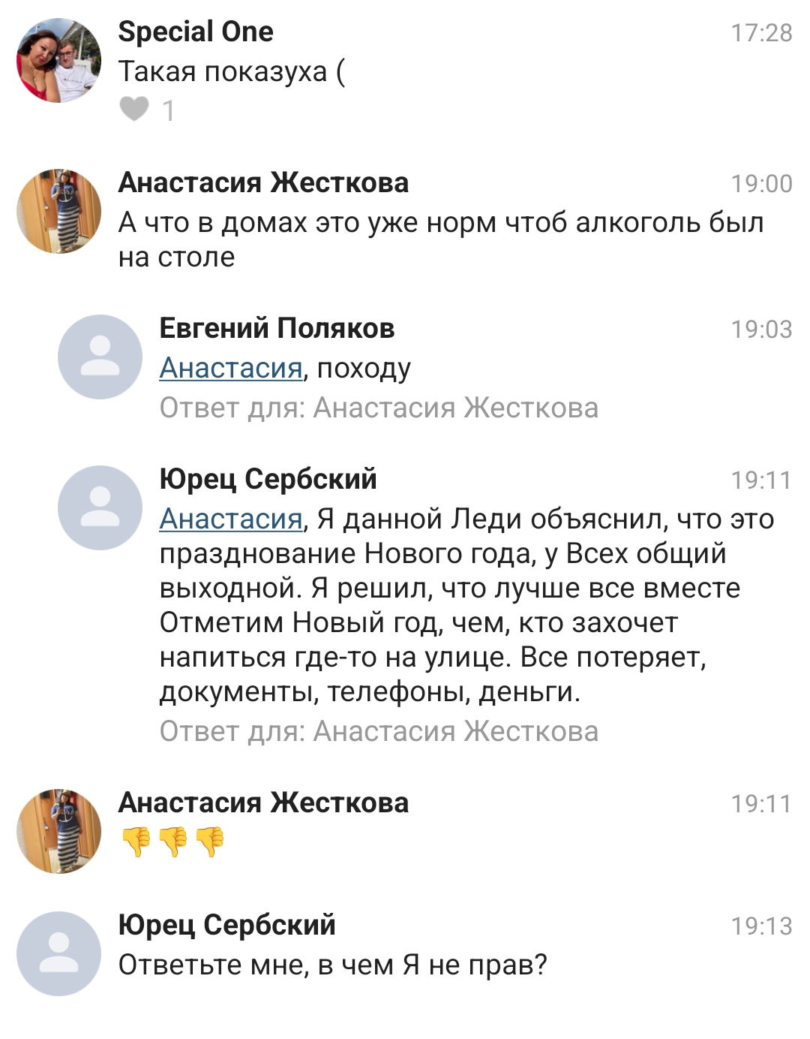
Task: Tap the 17:28 timestamp on Special One's comment
Action: click(761, 32)
